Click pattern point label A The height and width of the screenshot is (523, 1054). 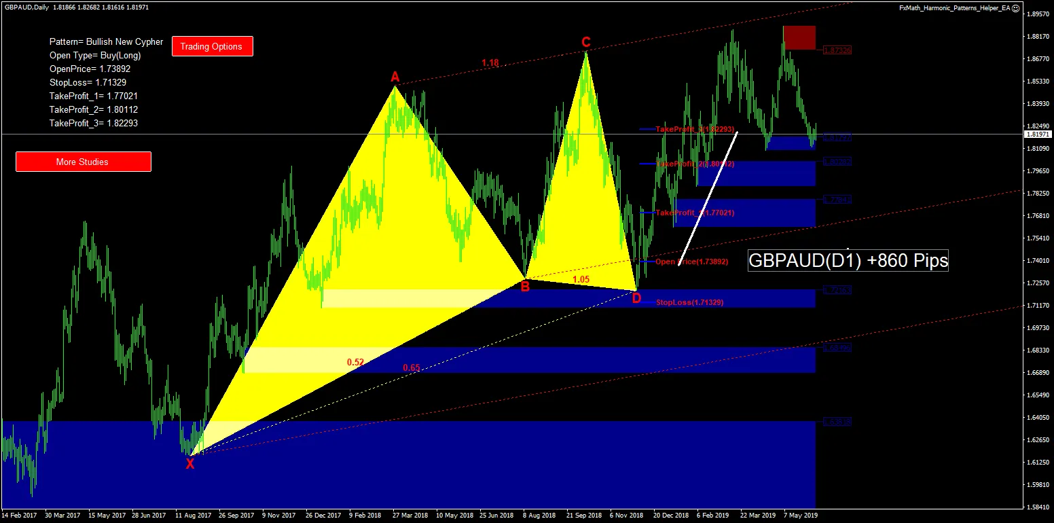coord(395,77)
